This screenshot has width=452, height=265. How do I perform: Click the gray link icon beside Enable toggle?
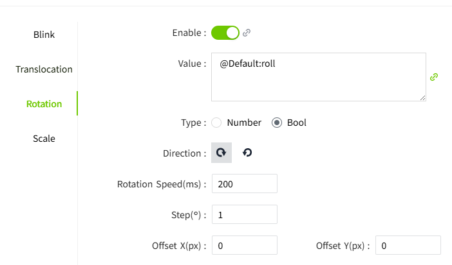coord(247,33)
